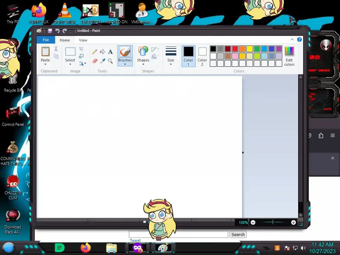Open the DONT STICK VLC desktop icon
Image resolution: width=340 pixels, height=255 pixels.
click(65, 13)
